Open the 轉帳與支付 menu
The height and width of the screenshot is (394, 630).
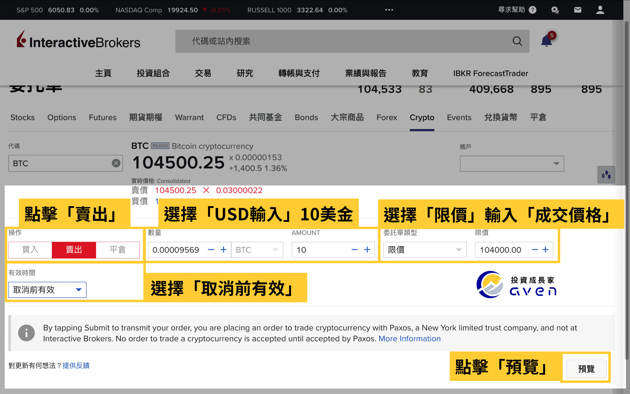click(299, 73)
